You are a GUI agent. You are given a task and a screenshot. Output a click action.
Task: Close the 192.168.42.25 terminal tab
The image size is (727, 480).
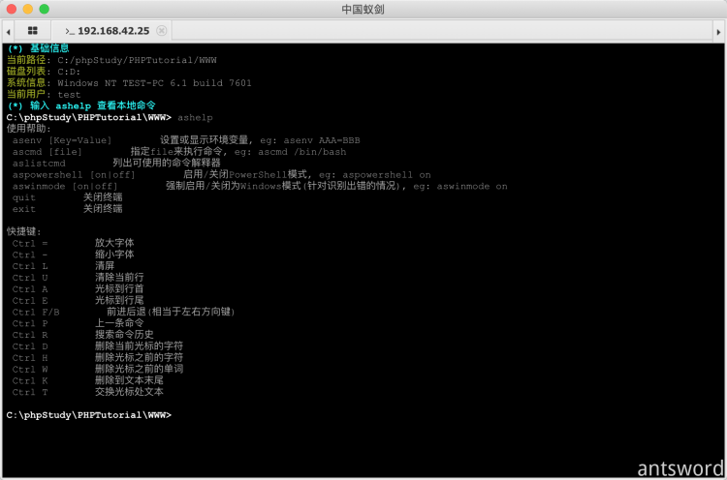click(x=161, y=30)
